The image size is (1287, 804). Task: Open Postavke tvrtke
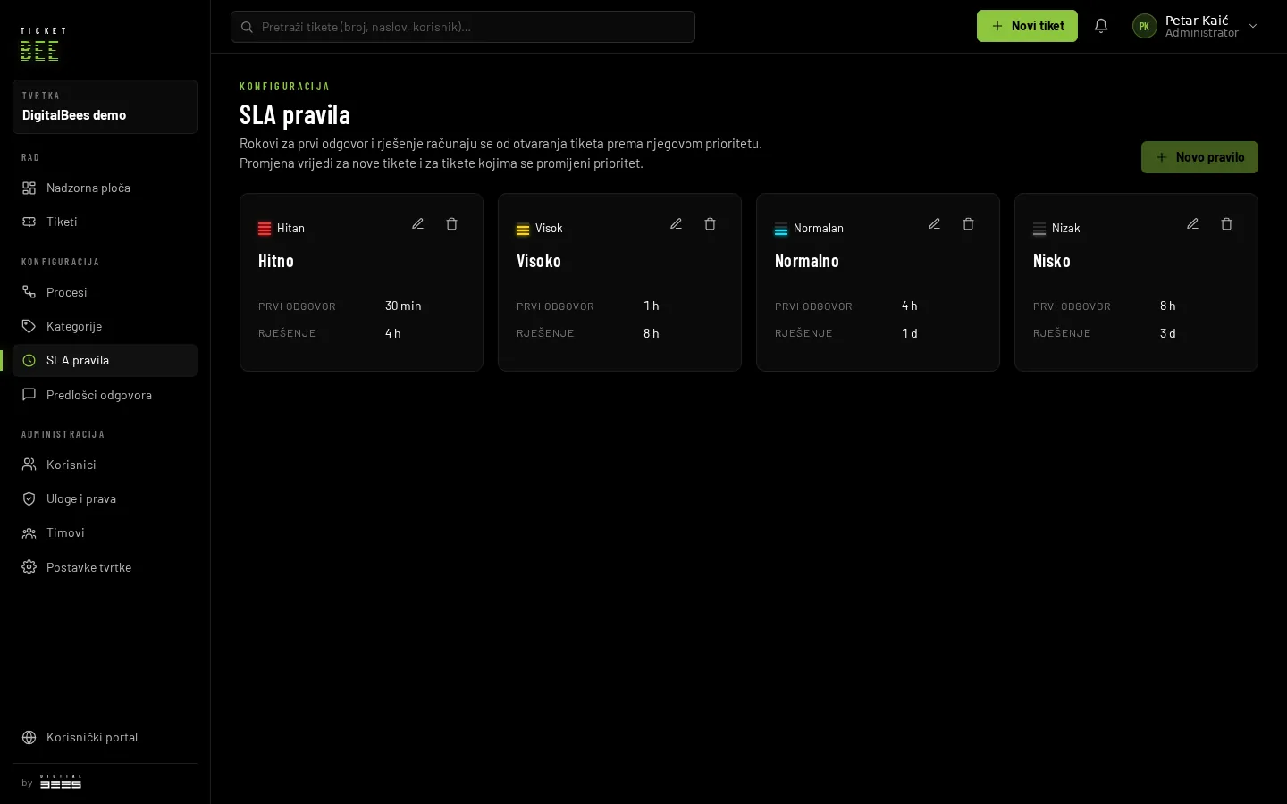pyautogui.click(x=105, y=567)
